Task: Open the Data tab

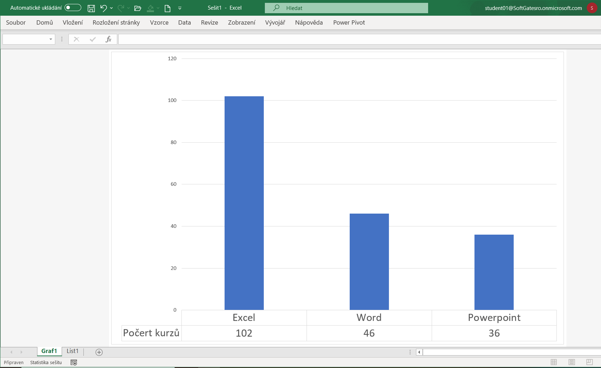Action: (185, 22)
